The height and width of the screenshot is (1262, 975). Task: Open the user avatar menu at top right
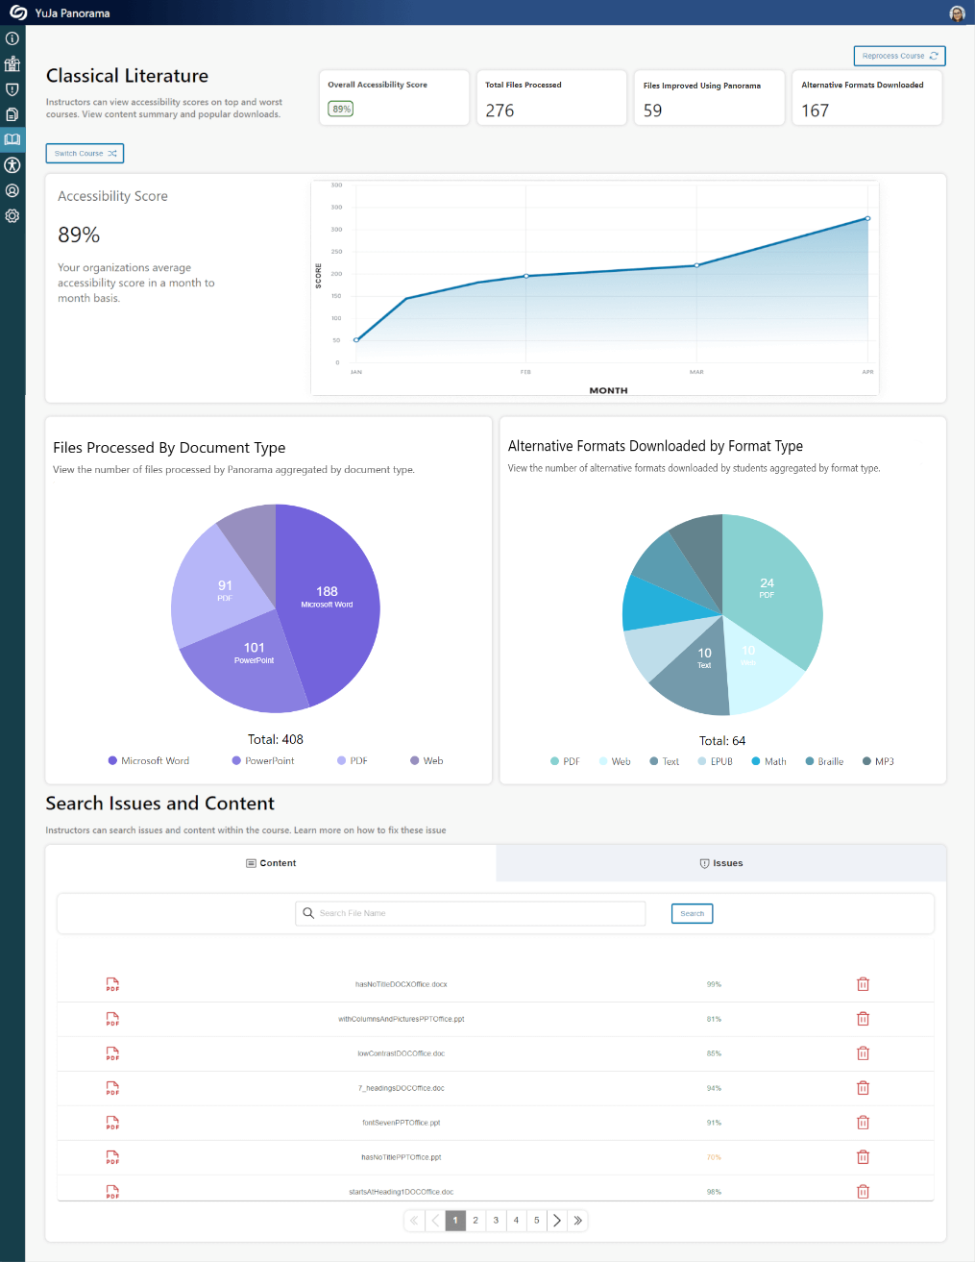957,13
